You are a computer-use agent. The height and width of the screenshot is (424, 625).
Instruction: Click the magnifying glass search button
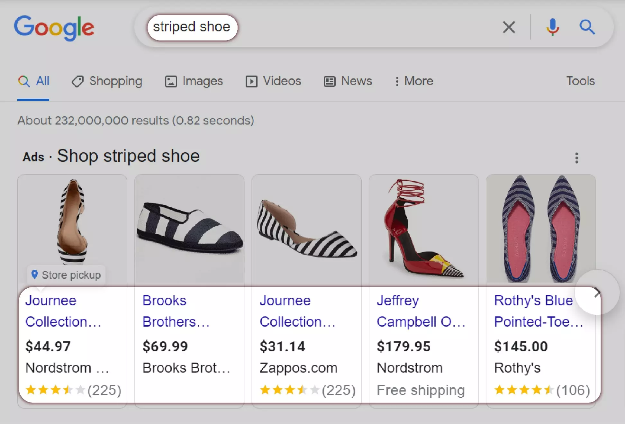[587, 27]
